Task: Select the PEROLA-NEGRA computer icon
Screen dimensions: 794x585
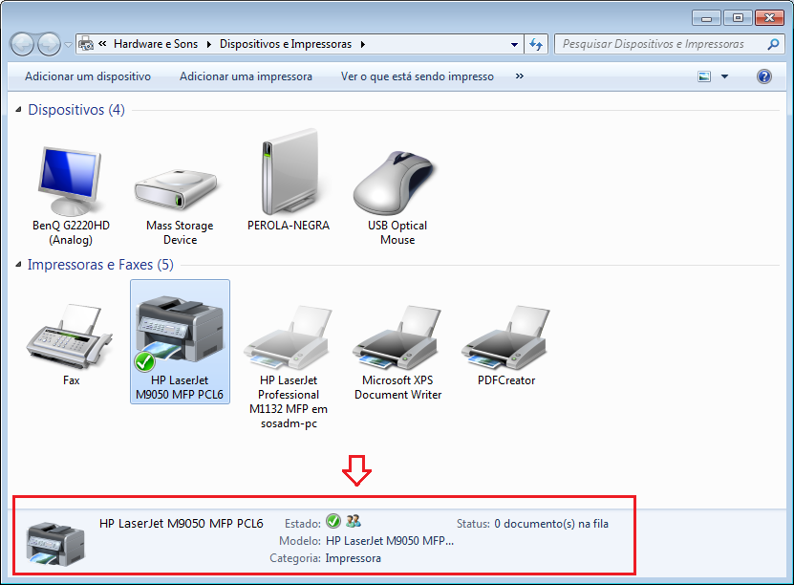Action: [x=289, y=172]
